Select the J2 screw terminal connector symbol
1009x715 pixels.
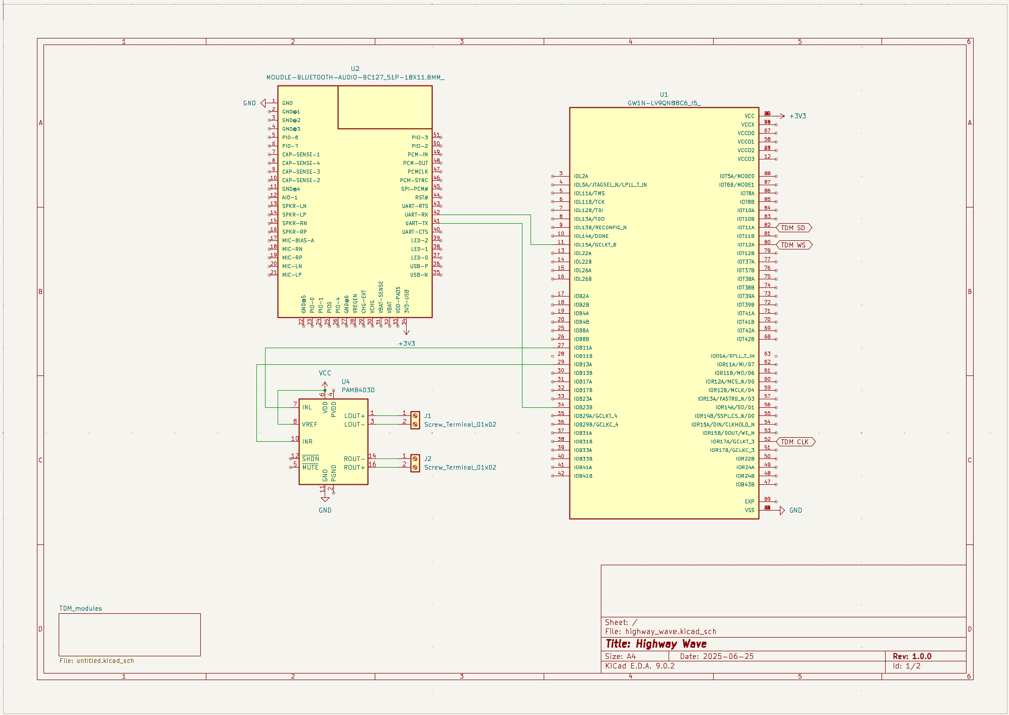pyautogui.click(x=415, y=463)
